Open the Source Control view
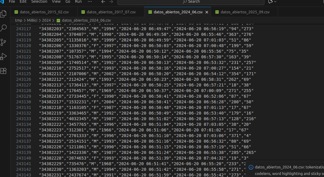Image resolution: width=324 pixels, height=177 pixels. click(4, 42)
